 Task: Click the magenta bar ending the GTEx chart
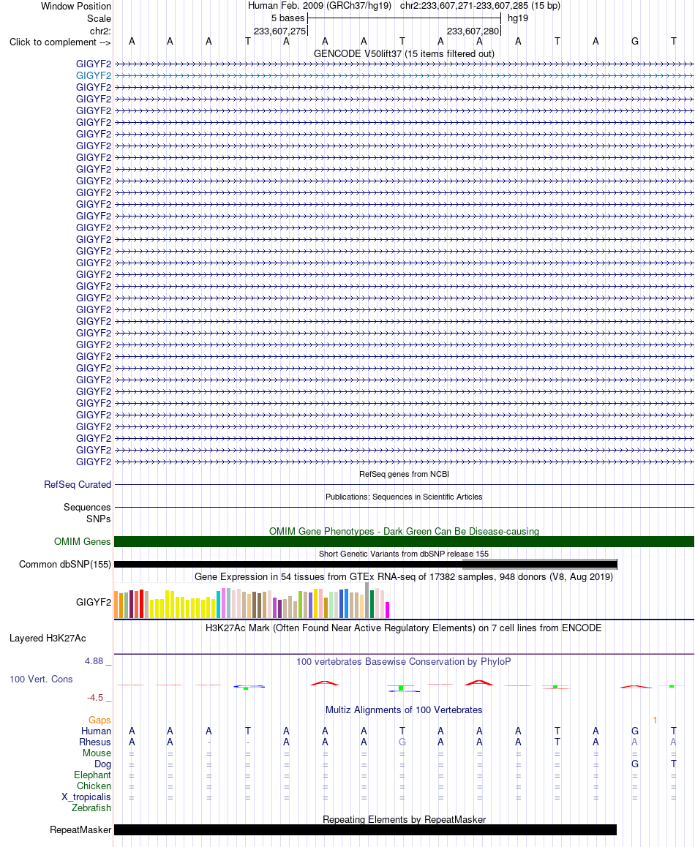[x=387, y=610]
